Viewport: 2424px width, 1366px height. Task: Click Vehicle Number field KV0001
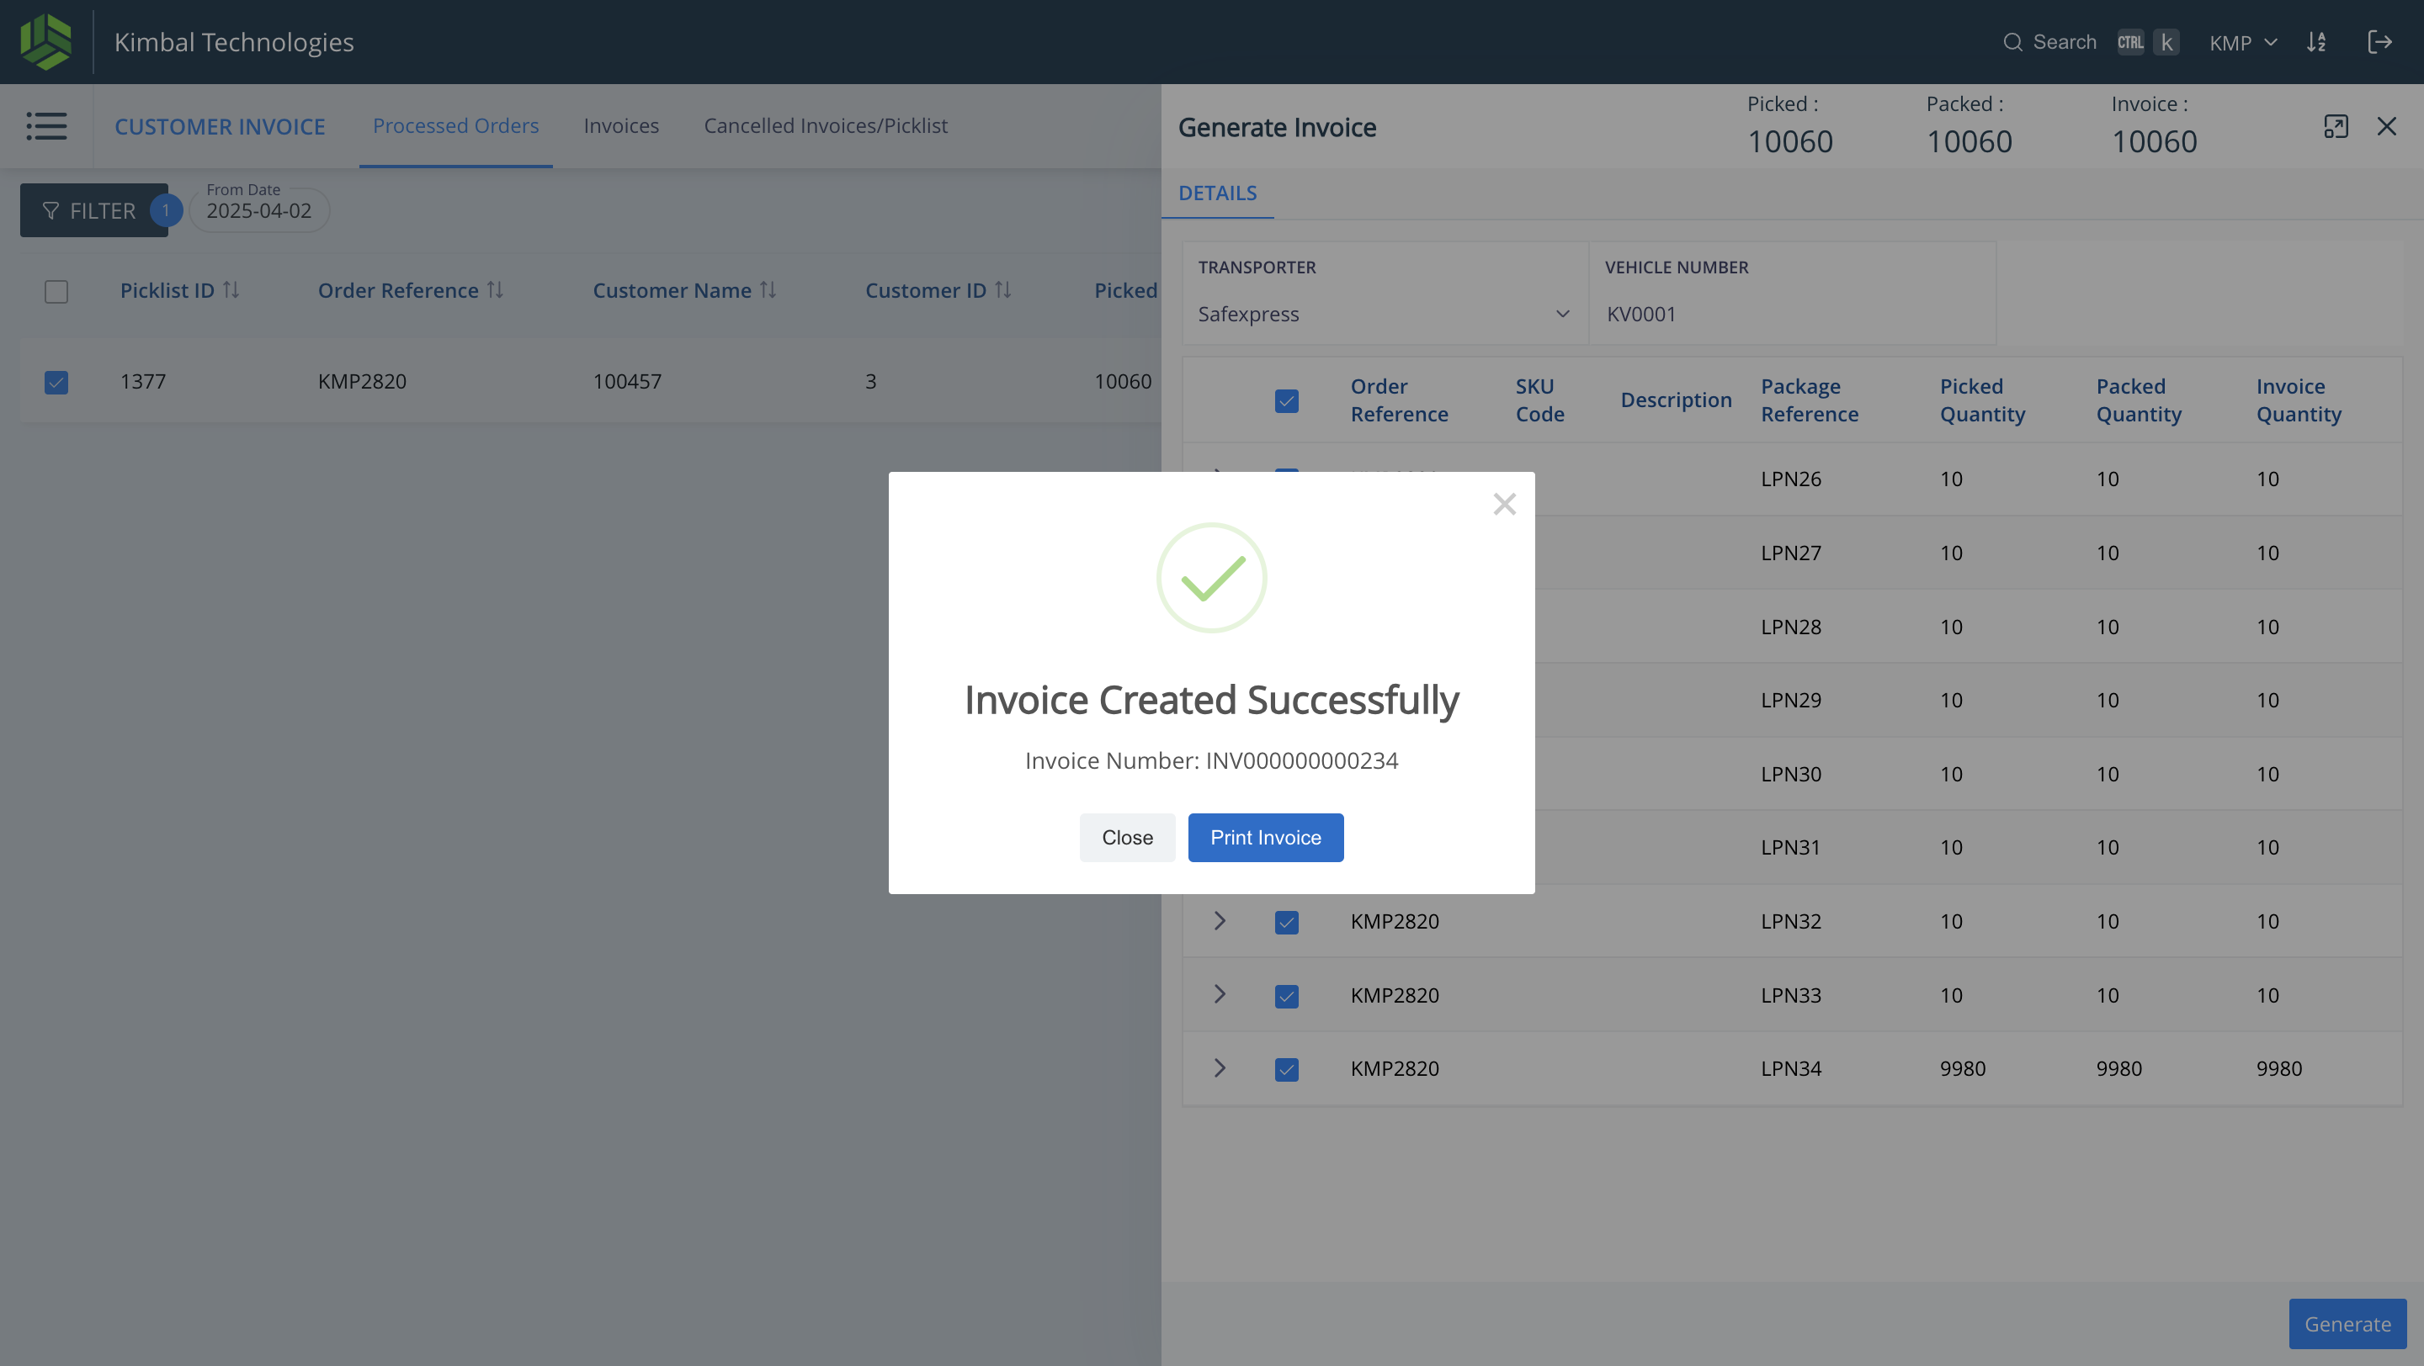(x=1792, y=314)
